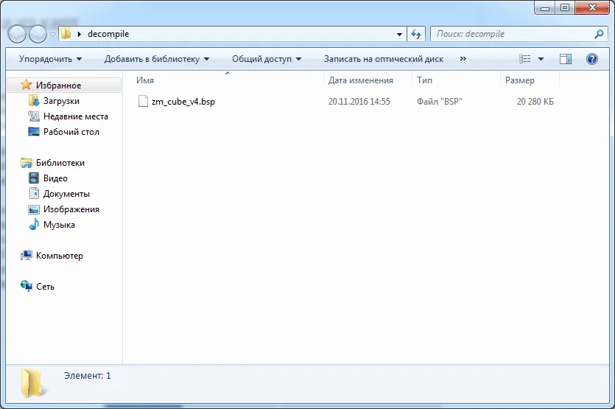The width and height of the screenshot is (615, 409).
Task: Click the Back navigation arrow button
Action: click(x=17, y=34)
